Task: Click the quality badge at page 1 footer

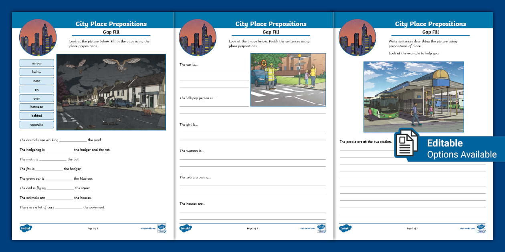Action: coord(162,228)
